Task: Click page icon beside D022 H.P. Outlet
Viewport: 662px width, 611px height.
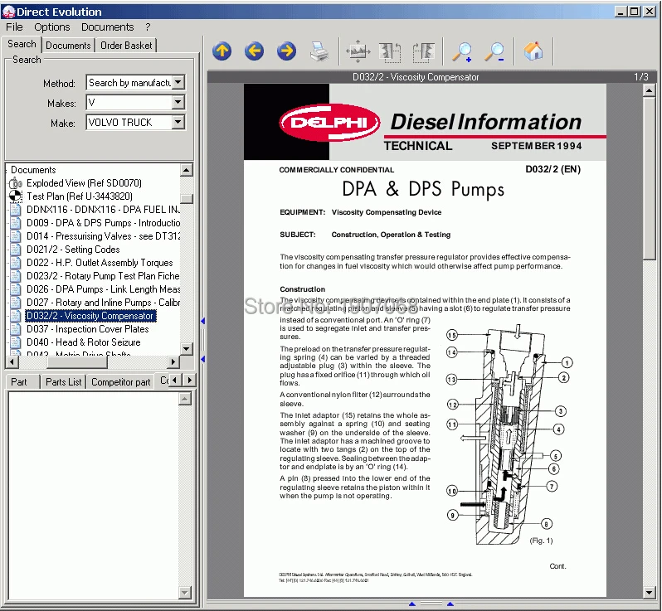Action: 15,263
